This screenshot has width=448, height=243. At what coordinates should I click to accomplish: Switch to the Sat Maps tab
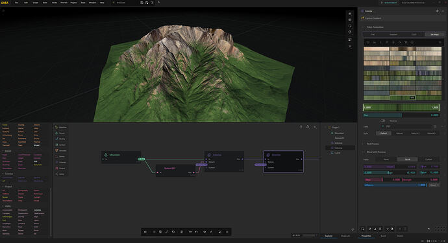434,34
